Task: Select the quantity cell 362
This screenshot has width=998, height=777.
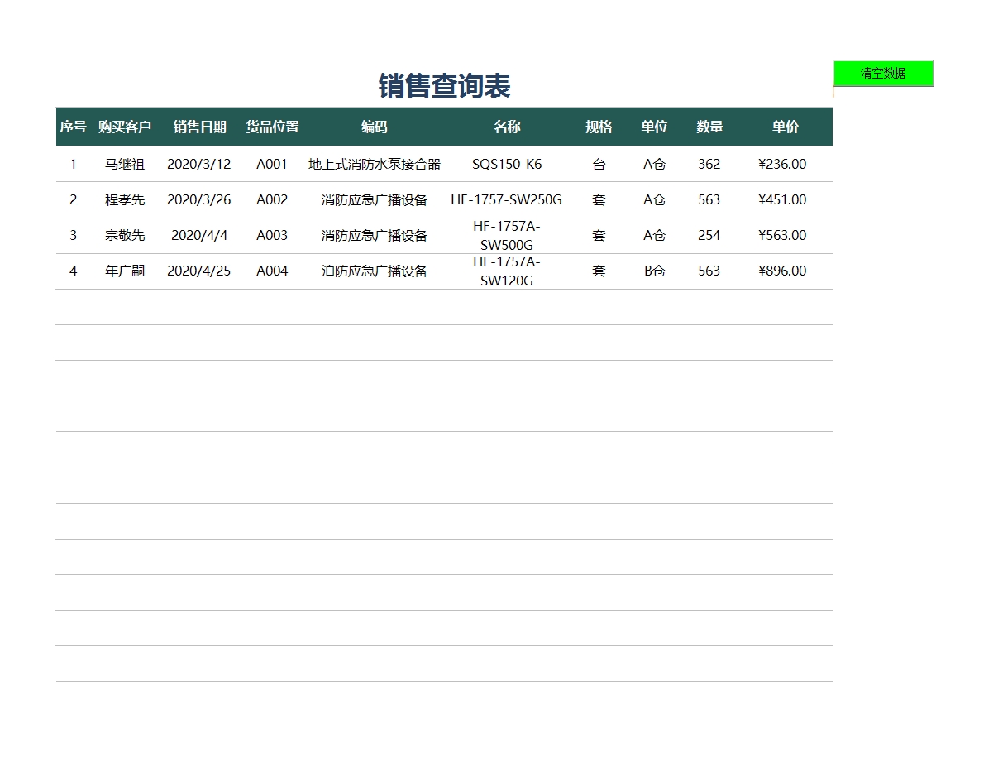Action: (x=709, y=164)
